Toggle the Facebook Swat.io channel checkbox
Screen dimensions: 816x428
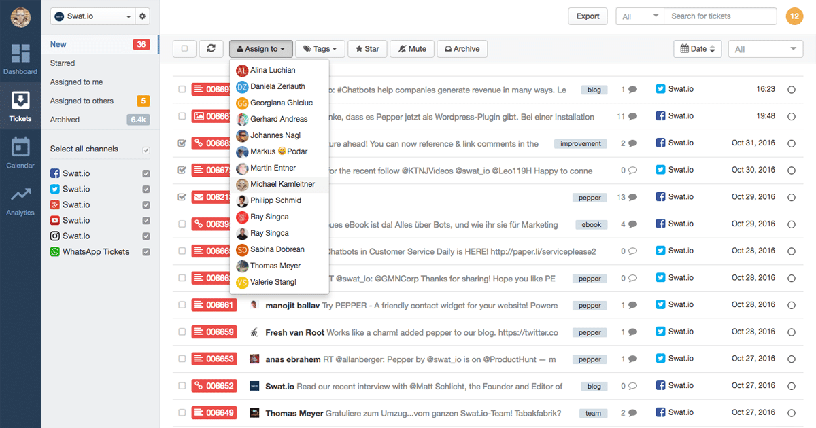[x=146, y=174]
